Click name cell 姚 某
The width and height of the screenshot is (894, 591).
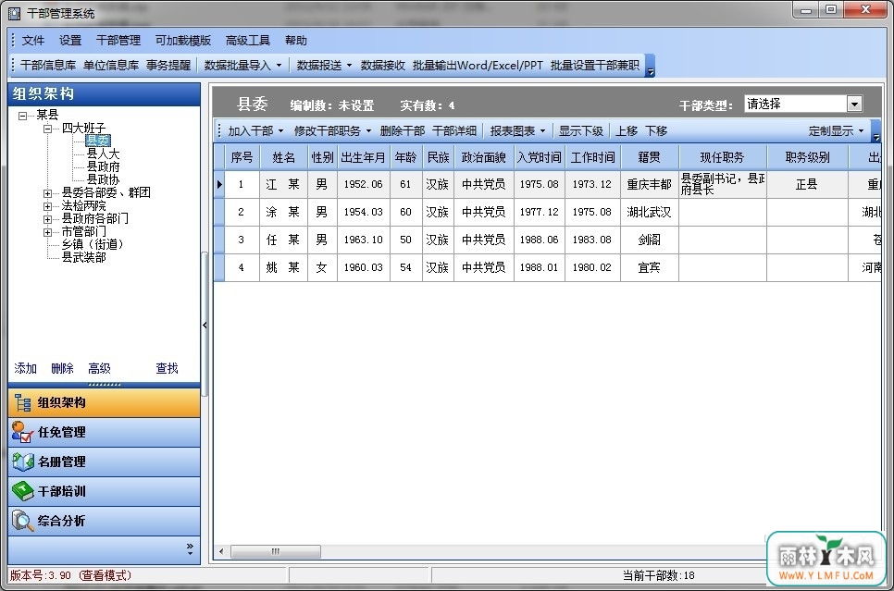(x=283, y=267)
